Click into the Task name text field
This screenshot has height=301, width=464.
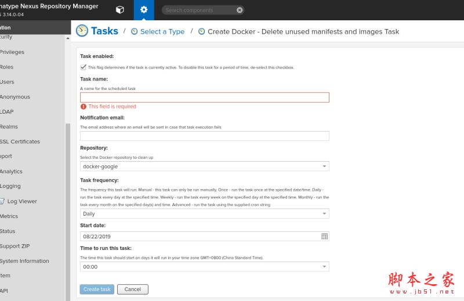pyautogui.click(x=204, y=97)
